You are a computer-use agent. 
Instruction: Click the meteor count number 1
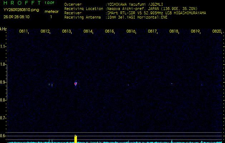[51, 16]
